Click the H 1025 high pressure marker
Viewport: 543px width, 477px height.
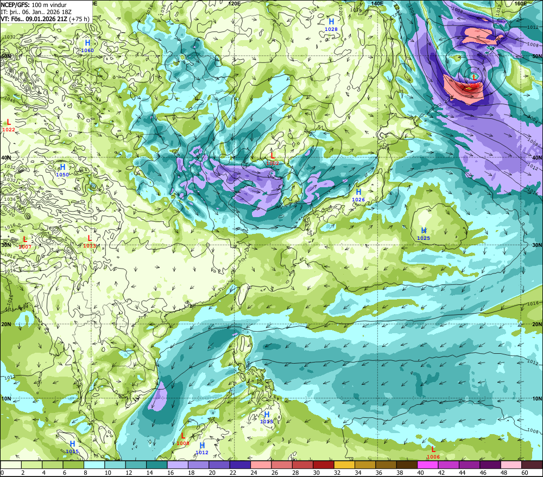click(x=424, y=234)
